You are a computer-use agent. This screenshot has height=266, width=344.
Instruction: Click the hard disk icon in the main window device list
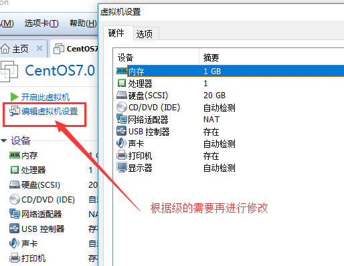[x=15, y=184]
